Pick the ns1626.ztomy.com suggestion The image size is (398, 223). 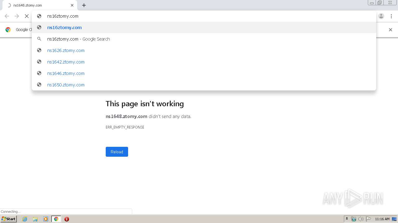click(204, 50)
